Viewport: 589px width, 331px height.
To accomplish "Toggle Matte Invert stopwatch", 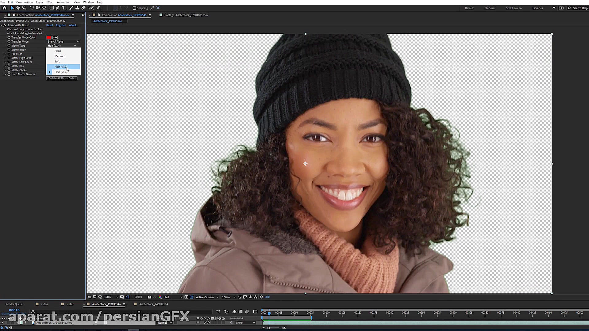I will coord(9,50).
